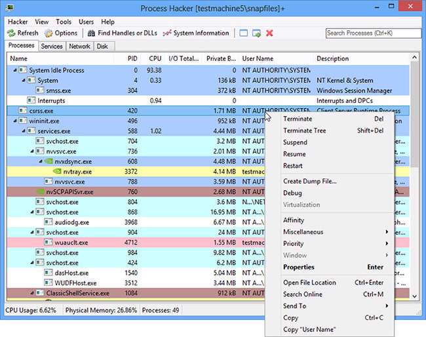Click the find window toolbar icon

coord(244,33)
